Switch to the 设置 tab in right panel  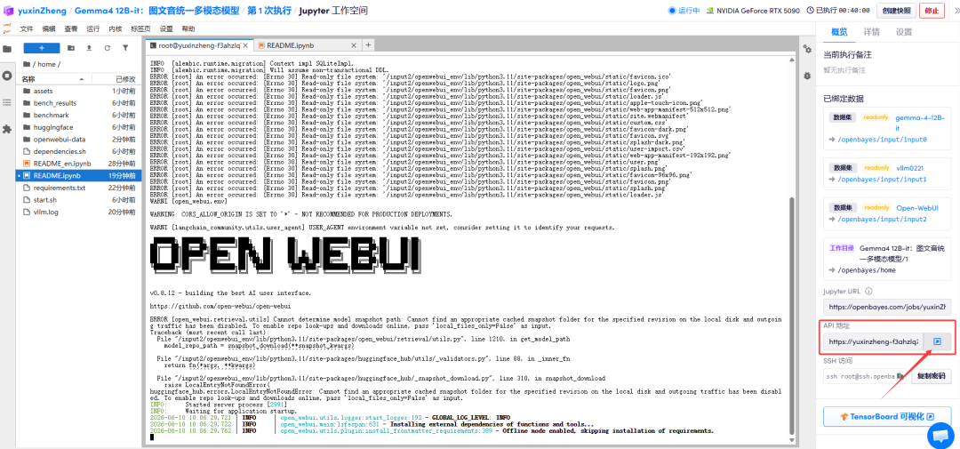point(904,33)
